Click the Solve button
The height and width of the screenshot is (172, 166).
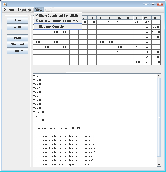[x=18, y=20]
